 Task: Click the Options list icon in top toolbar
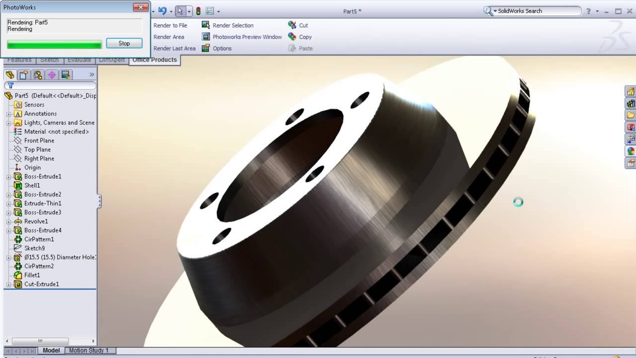[210, 11]
